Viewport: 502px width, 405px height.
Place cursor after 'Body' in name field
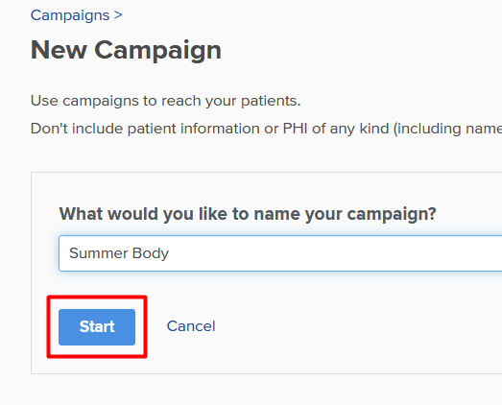click(170, 253)
